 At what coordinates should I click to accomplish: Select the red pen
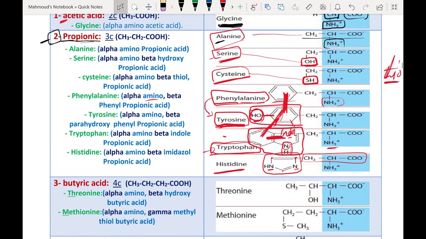(x=223, y=6)
